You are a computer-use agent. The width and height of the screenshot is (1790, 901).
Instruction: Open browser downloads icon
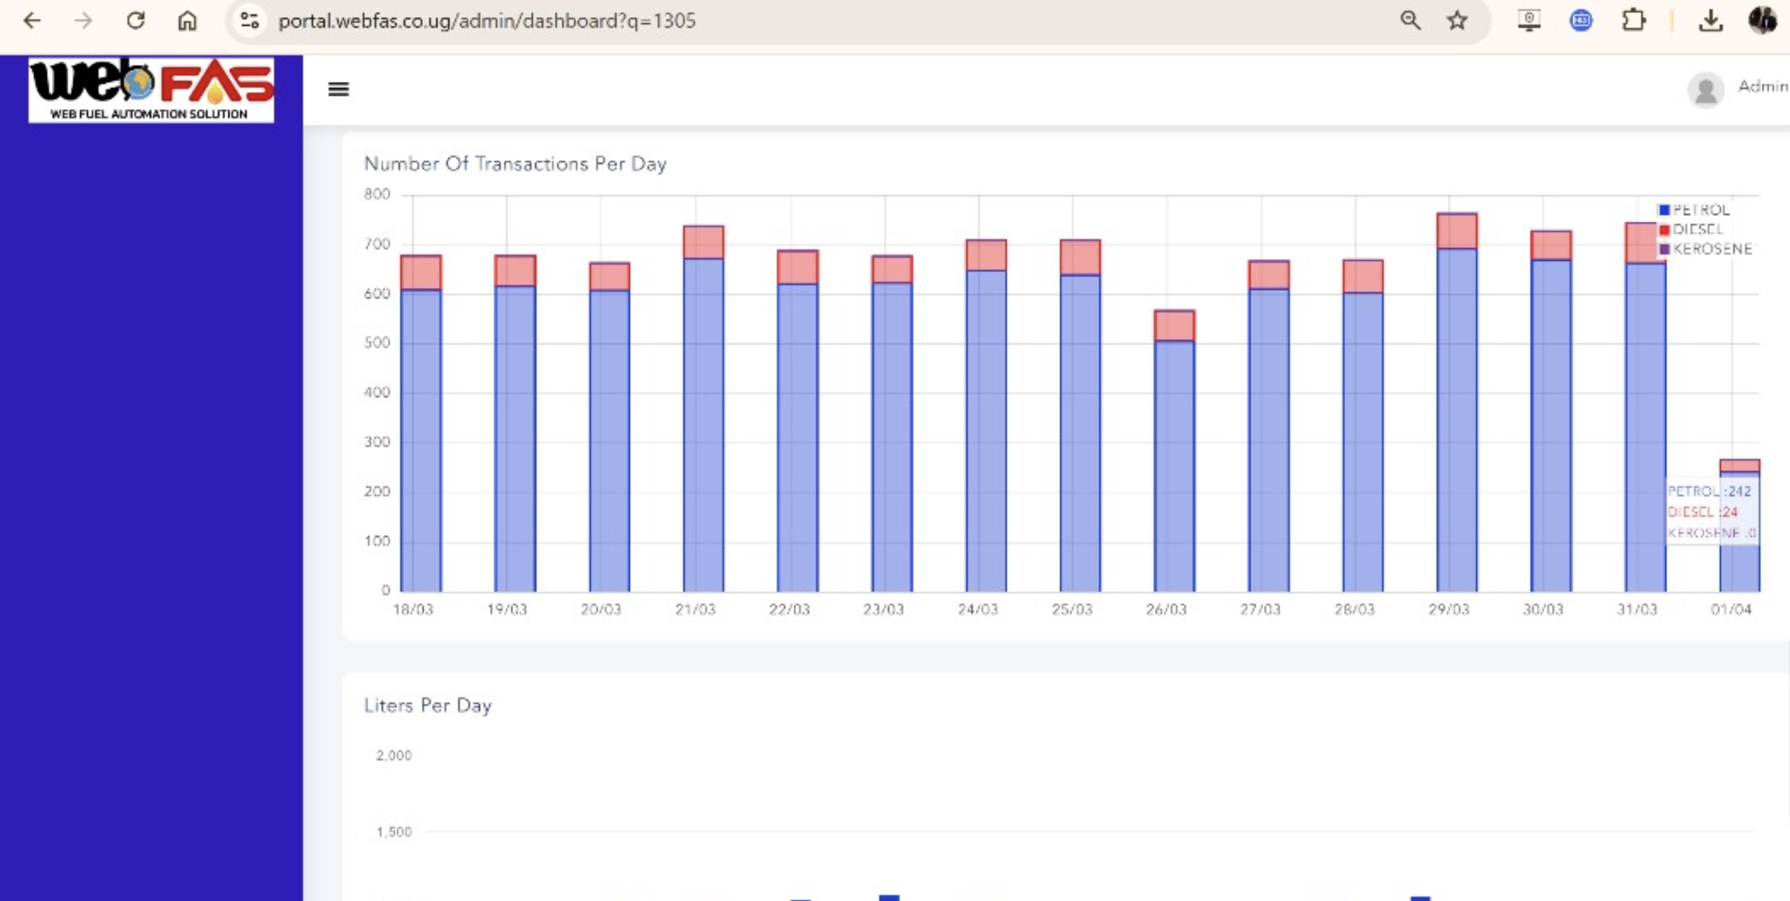1710,21
